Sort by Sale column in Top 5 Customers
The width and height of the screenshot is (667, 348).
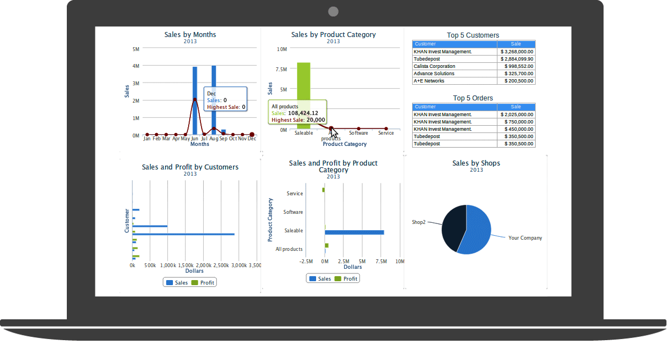(x=516, y=44)
